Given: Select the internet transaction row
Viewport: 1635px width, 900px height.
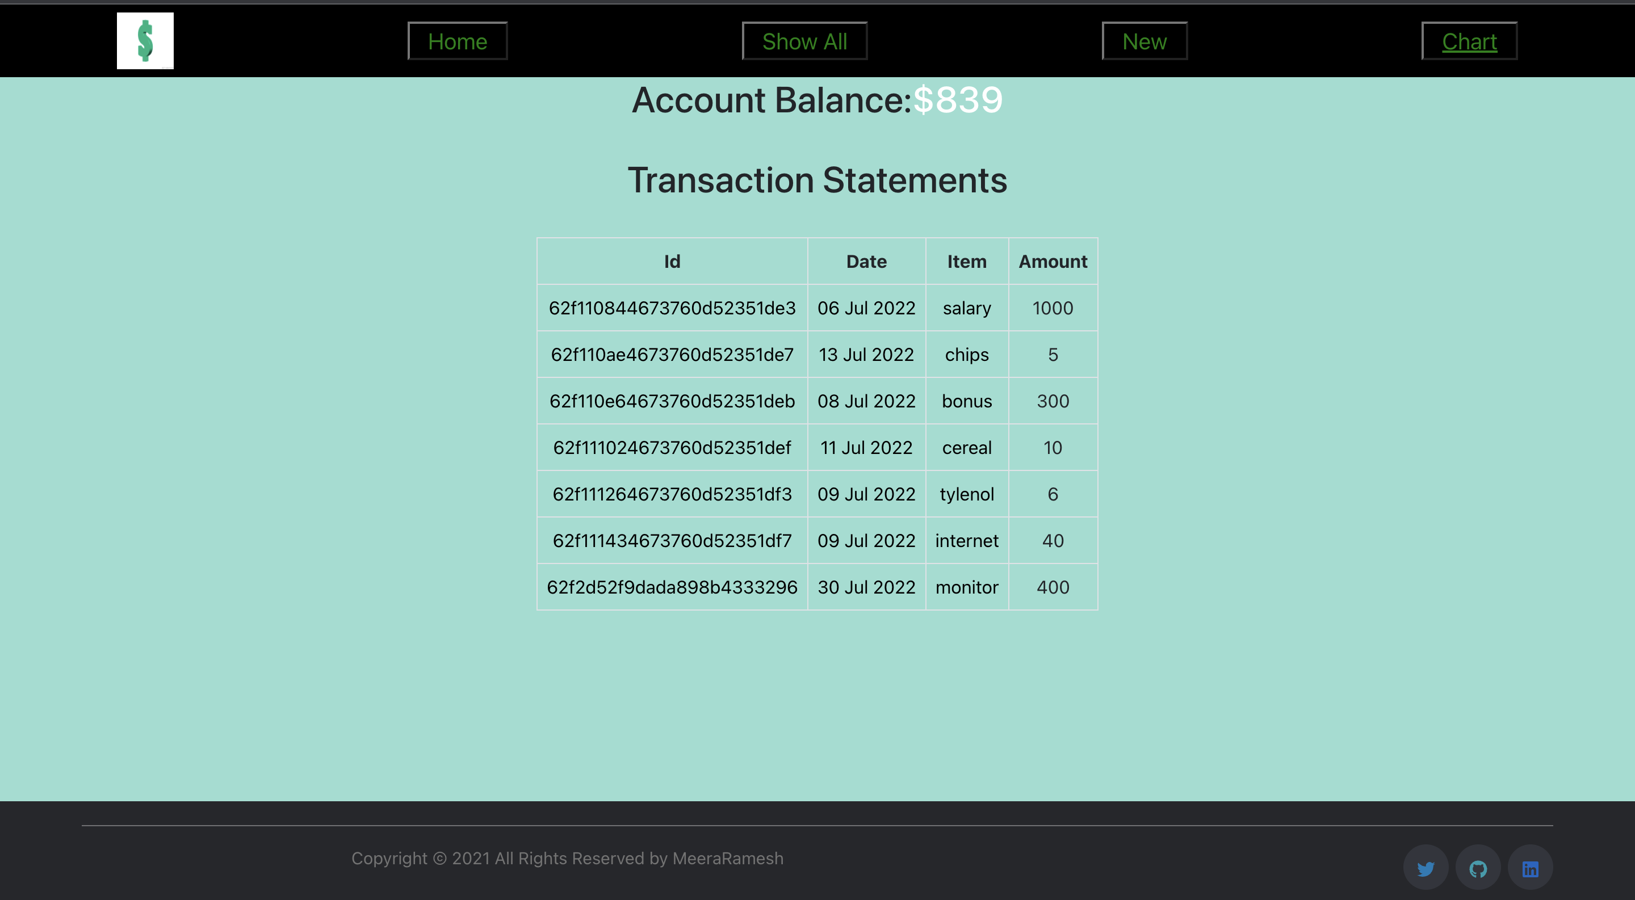Looking at the screenshot, I should (x=817, y=540).
